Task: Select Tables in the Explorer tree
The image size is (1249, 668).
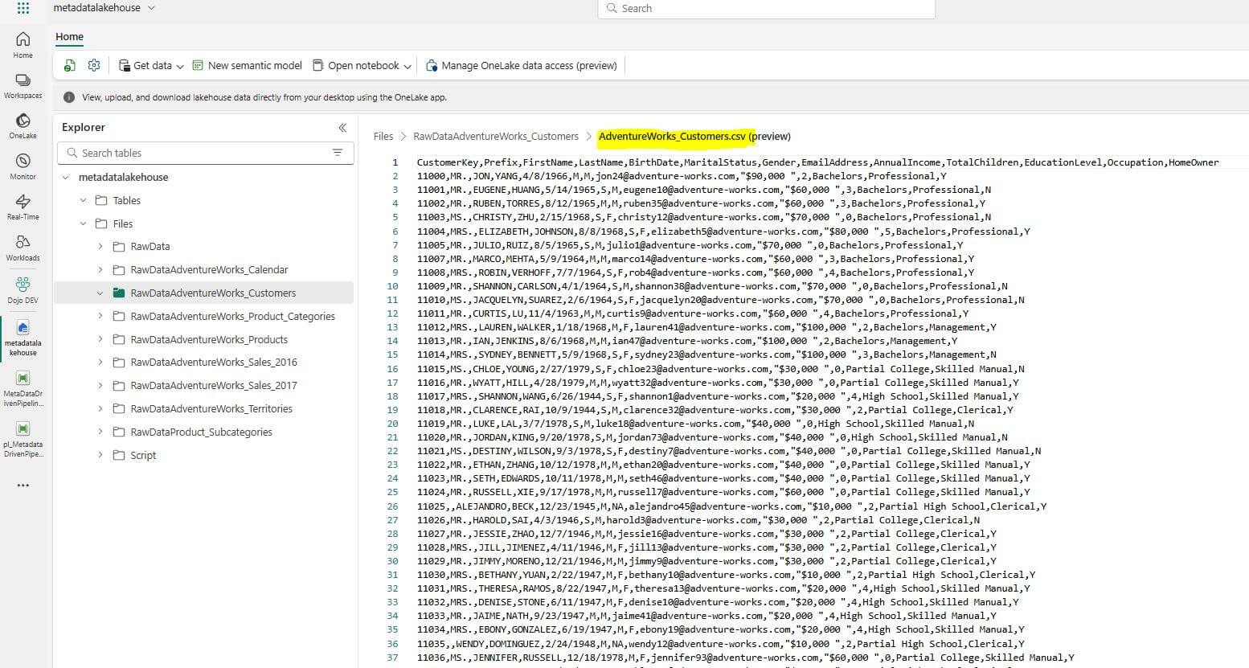Action: tap(127, 201)
